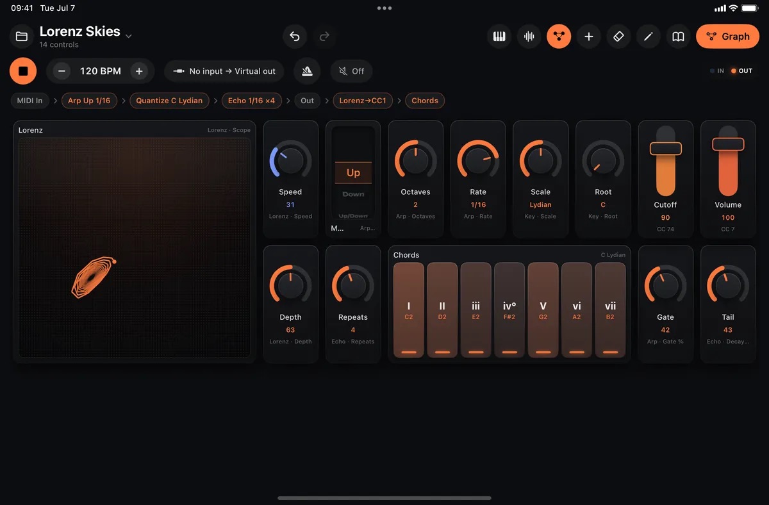Tap the Wi-Fi status icon

733,8
